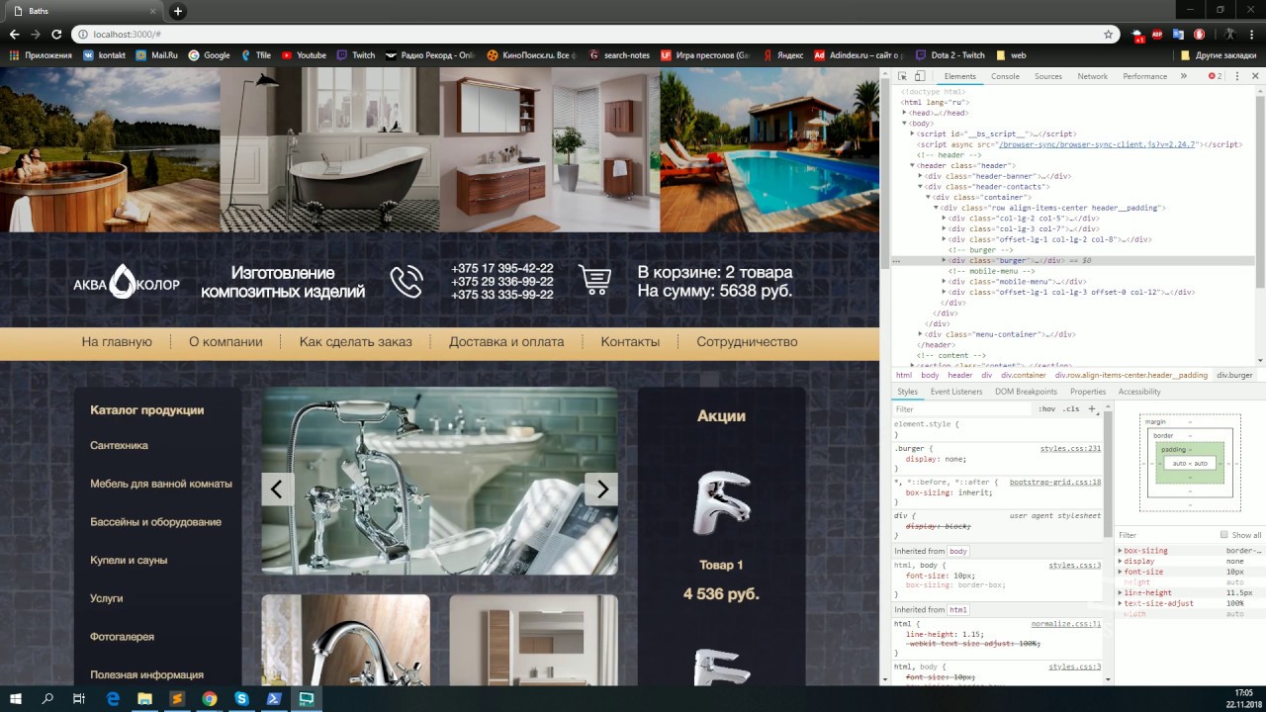Image resolution: width=1266 pixels, height=712 pixels.
Task: Expand the header-banner div node
Action: pos(920,176)
